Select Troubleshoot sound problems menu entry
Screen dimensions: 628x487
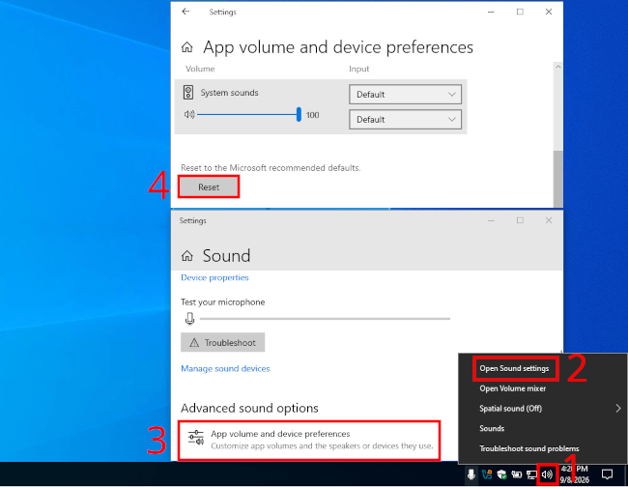click(x=529, y=448)
